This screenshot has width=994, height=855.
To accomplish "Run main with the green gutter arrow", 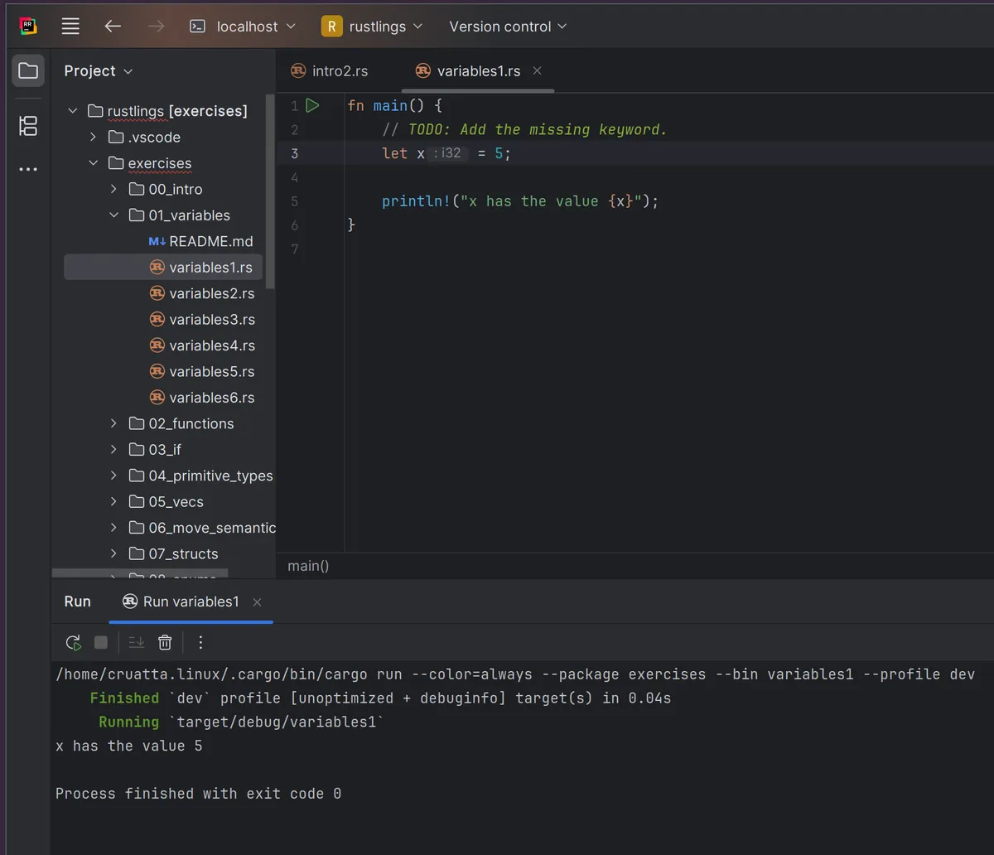I will (x=312, y=105).
